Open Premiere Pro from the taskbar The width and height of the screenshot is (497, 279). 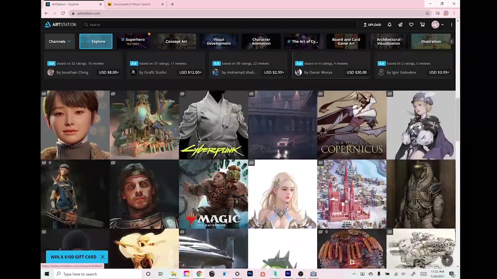click(x=288, y=274)
